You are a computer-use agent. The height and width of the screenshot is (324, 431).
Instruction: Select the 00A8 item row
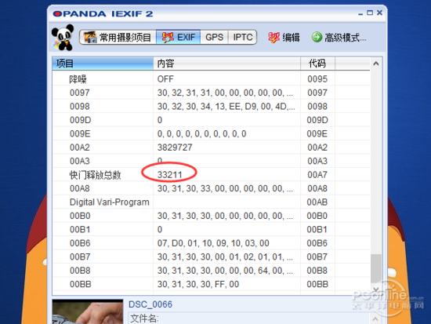(x=211, y=188)
